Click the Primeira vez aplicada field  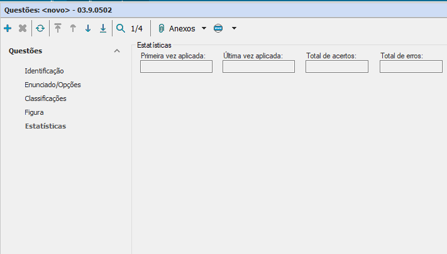176,66
